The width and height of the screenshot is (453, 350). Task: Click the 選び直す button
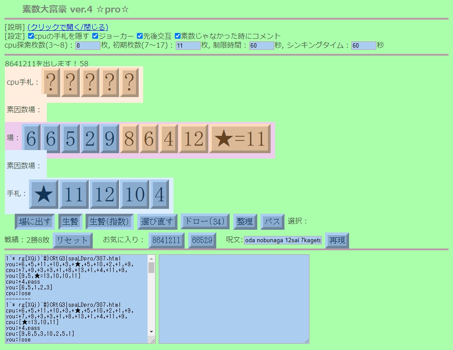click(x=157, y=222)
